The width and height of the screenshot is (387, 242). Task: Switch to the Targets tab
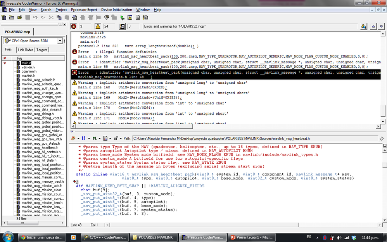tap(42, 50)
